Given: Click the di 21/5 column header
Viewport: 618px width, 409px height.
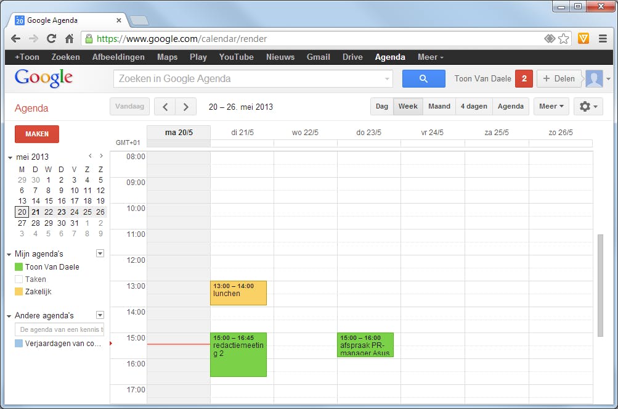Looking at the screenshot, I should (x=242, y=133).
